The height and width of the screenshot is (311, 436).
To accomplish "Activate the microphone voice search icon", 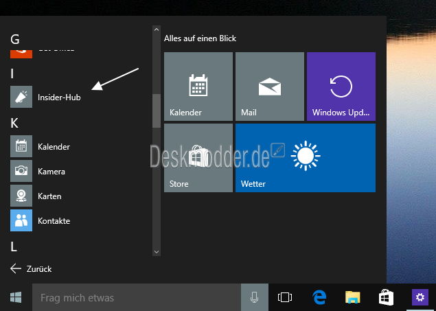I will pos(254,297).
